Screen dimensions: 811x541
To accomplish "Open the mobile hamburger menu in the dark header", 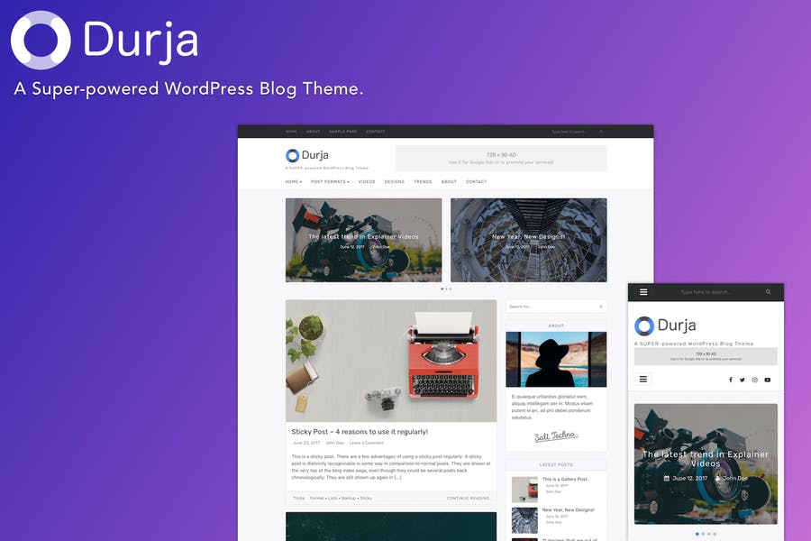I will click(x=643, y=292).
